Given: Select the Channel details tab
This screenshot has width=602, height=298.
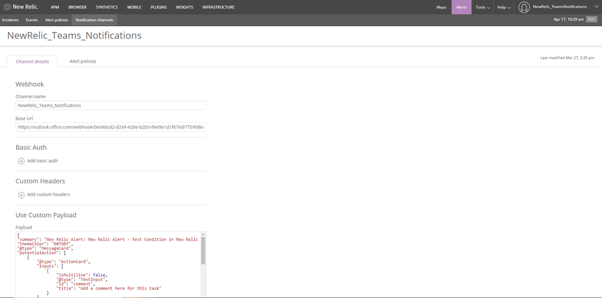Looking at the screenshot, I should [x=32, y=62].
